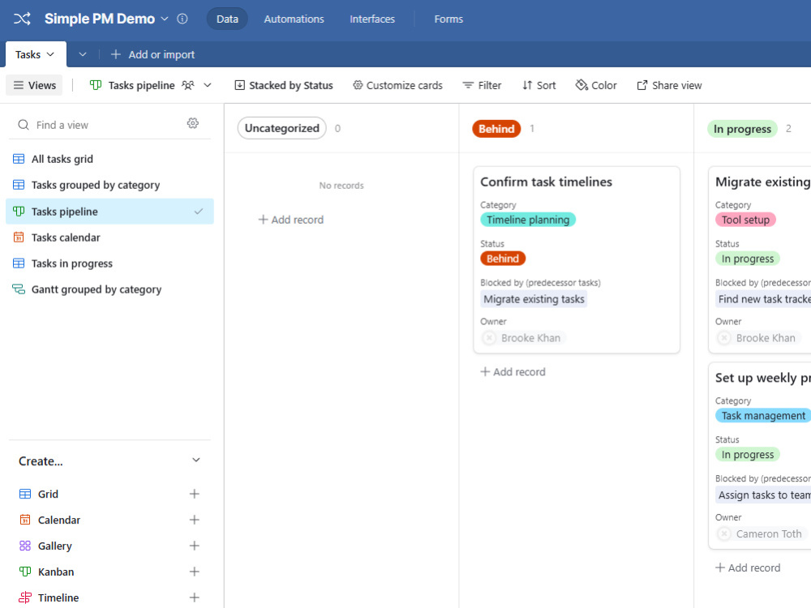
Task: Click the Timeline planning category tag
Action: pos(528,220)
